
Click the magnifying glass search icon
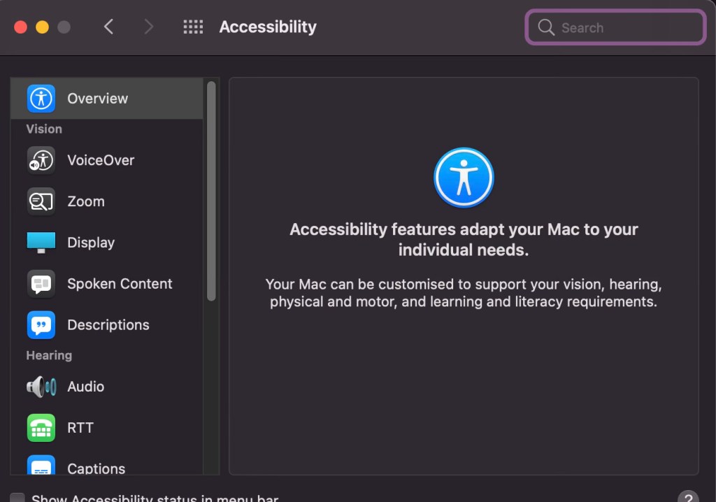click(546, 28)
